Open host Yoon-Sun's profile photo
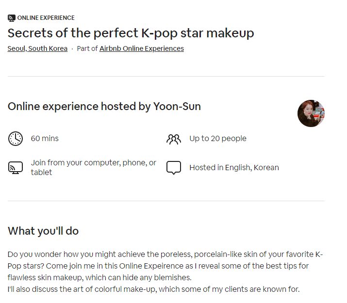Screen dimensions: 347x303 click(x=311, y=113)
